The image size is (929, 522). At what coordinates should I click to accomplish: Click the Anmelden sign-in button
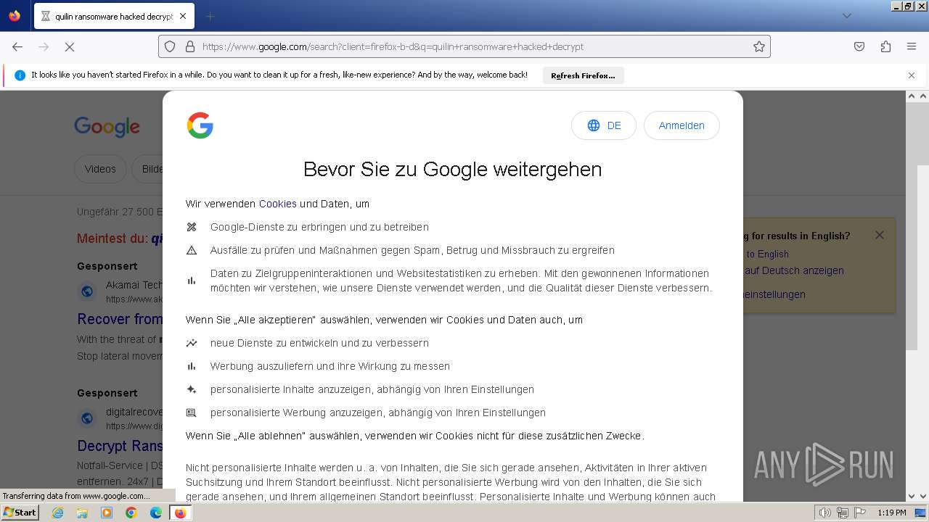point(682,125)
